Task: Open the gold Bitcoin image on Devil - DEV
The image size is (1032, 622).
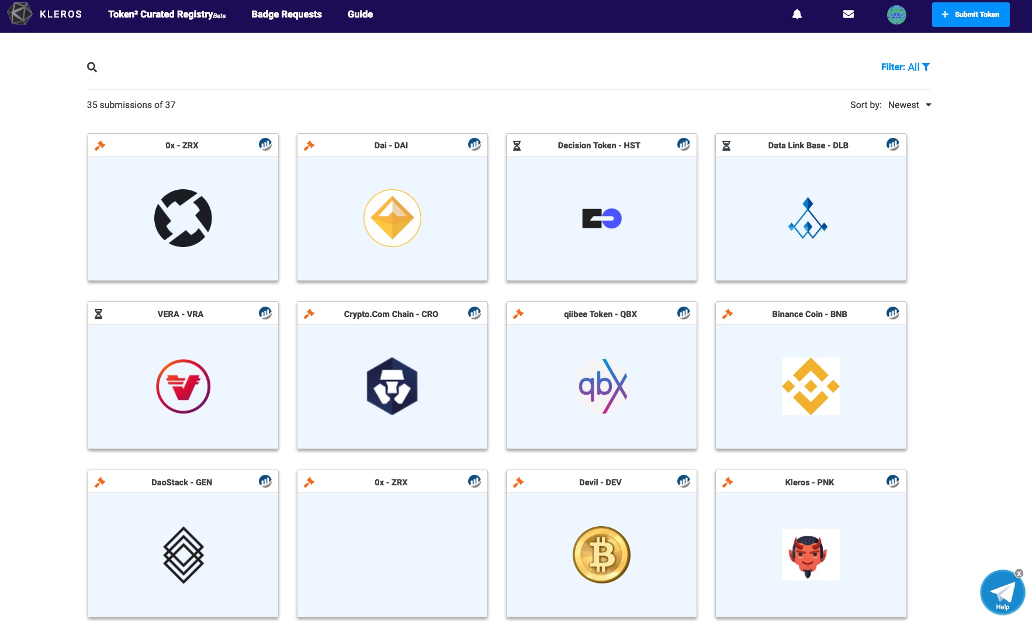Action: coord(601,555)
